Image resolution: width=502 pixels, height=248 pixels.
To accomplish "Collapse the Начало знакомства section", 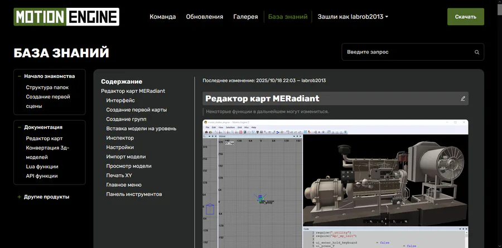I will pos(20,76).
